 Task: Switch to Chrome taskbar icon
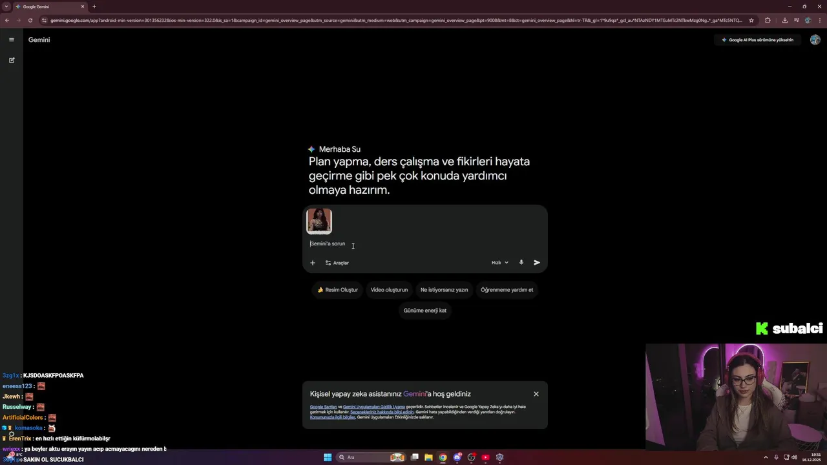(443, 457)
